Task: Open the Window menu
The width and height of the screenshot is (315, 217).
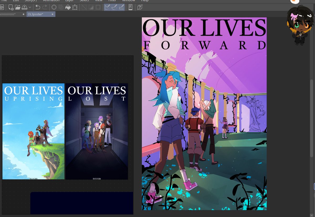Action: coord(128,1)
